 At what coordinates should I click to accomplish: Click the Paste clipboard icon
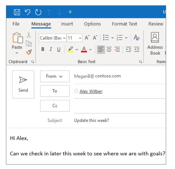pos(18,38)
